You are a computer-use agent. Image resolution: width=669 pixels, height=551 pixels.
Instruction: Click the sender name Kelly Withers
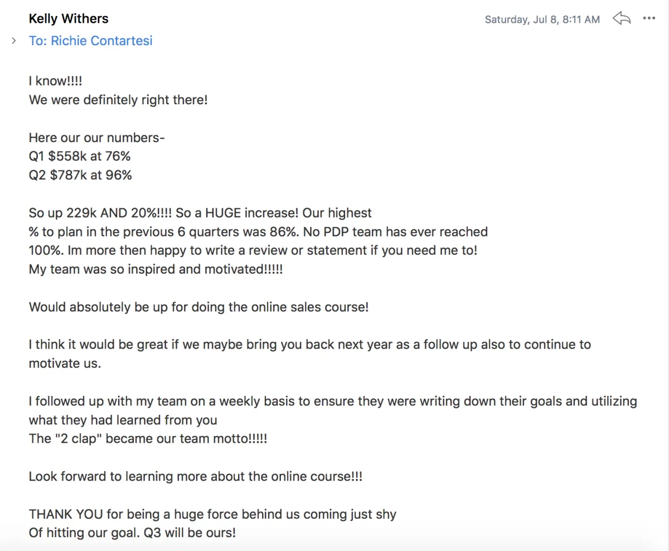[x=69, y=18]
